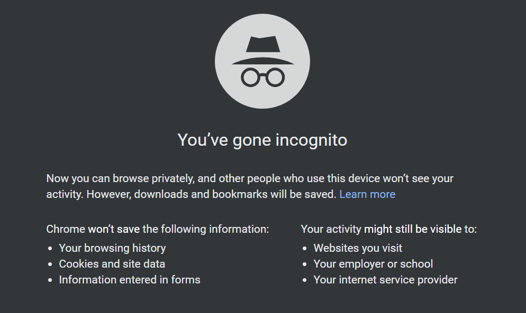Screen dimensions: 526x313
Task: Click the bullet beside 'Your browsing history'
Action: pyautogui.click(x=50, y=249)
